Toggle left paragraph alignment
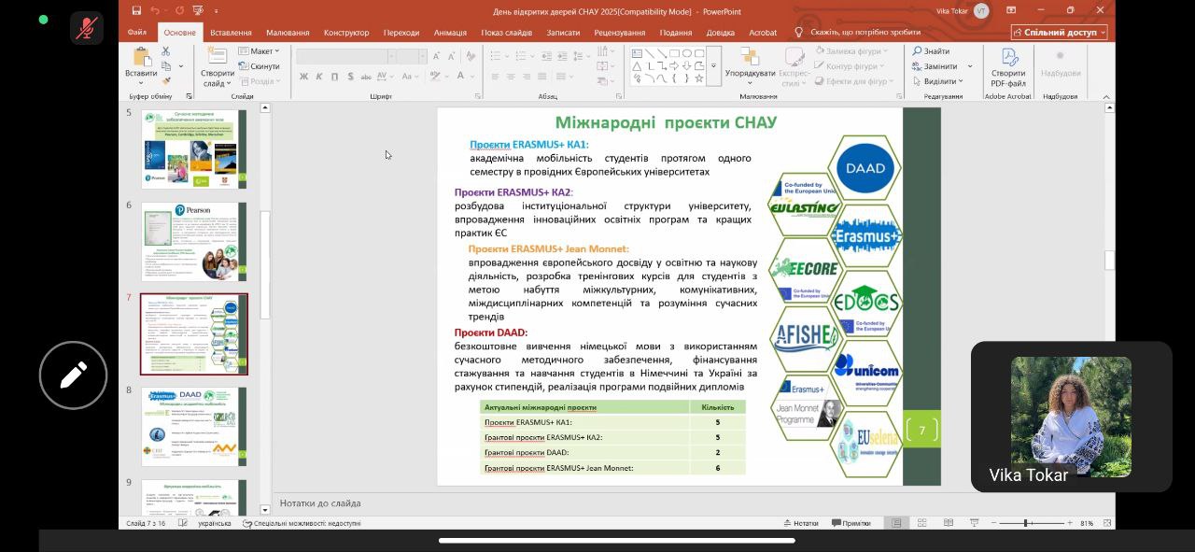This screenshot has height=552, width=1195. pos(496,77)
